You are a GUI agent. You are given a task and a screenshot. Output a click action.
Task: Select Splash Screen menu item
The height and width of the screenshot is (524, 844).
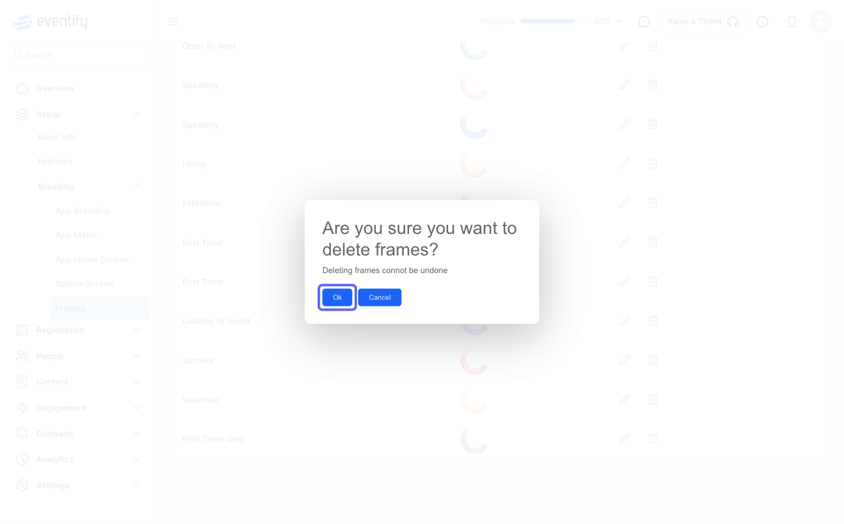click(x=84, y=284)
